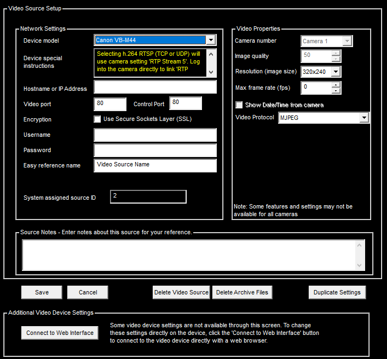Screen dimensions: 387x359
Task: Toggle Show Date/Time from camera checkbox
Action: pyautogui.click(x=239, y=105)
